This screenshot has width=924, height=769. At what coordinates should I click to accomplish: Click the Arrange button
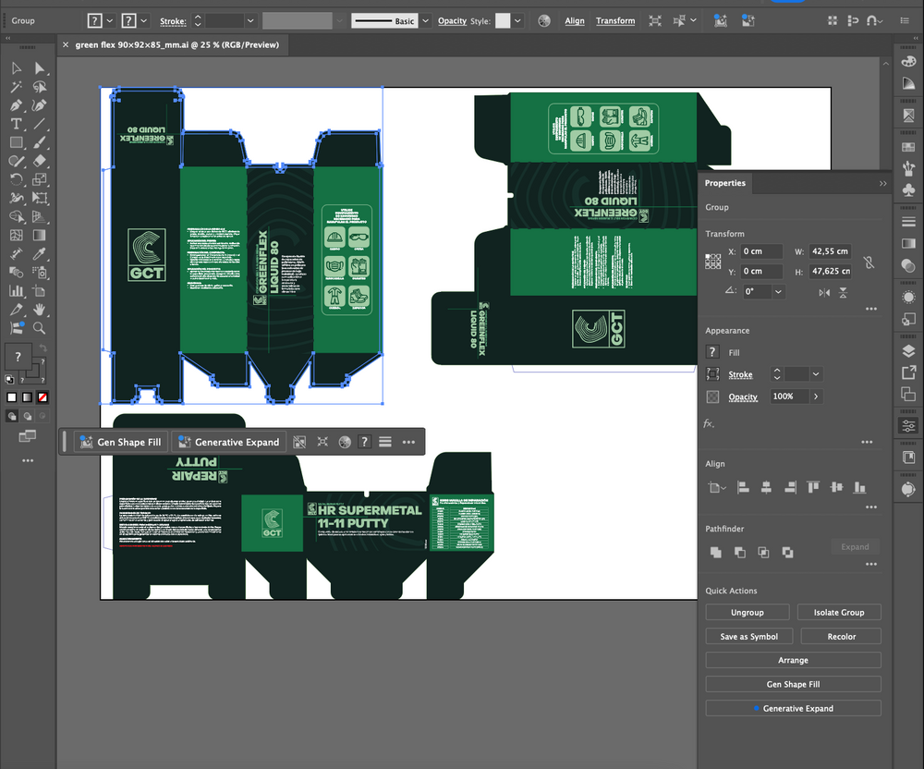793,660
